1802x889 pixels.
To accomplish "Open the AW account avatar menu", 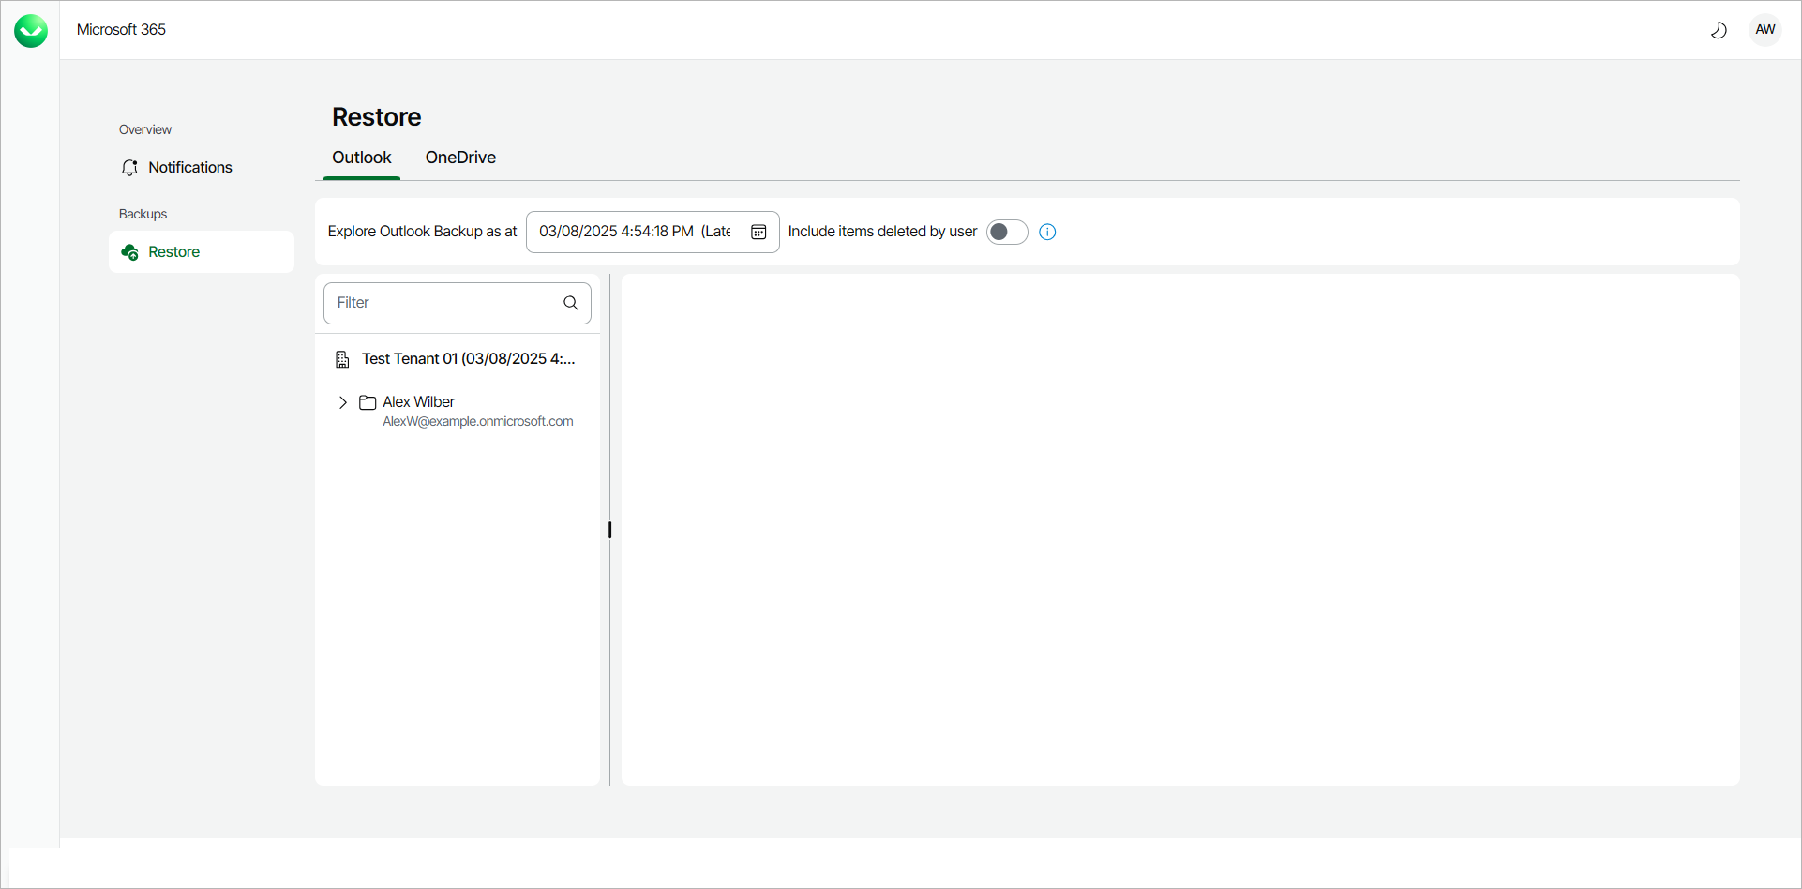I will (x=1764, y=29).
